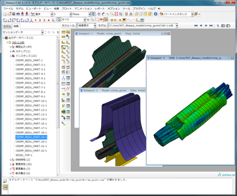Viewport: 237px width, 196px height.
Task: Click the command line interface icon
Action: [x=5, y=187]
